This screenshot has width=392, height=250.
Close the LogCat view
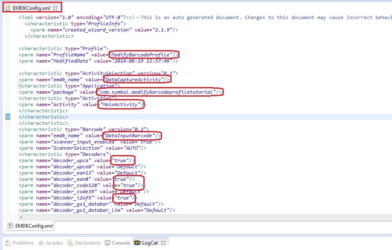[163, 243]
